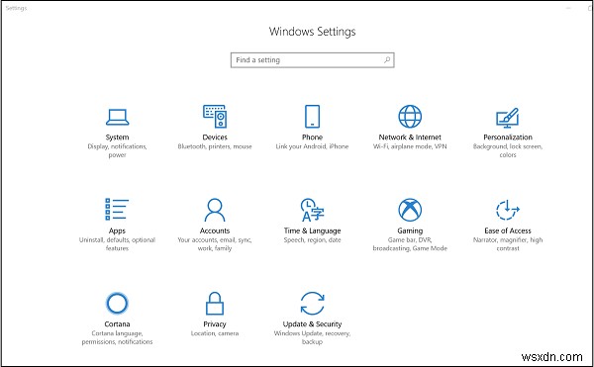Select the Personalization paintbrush icon
The width and height of the screenshot is (594, 367).
508,118
